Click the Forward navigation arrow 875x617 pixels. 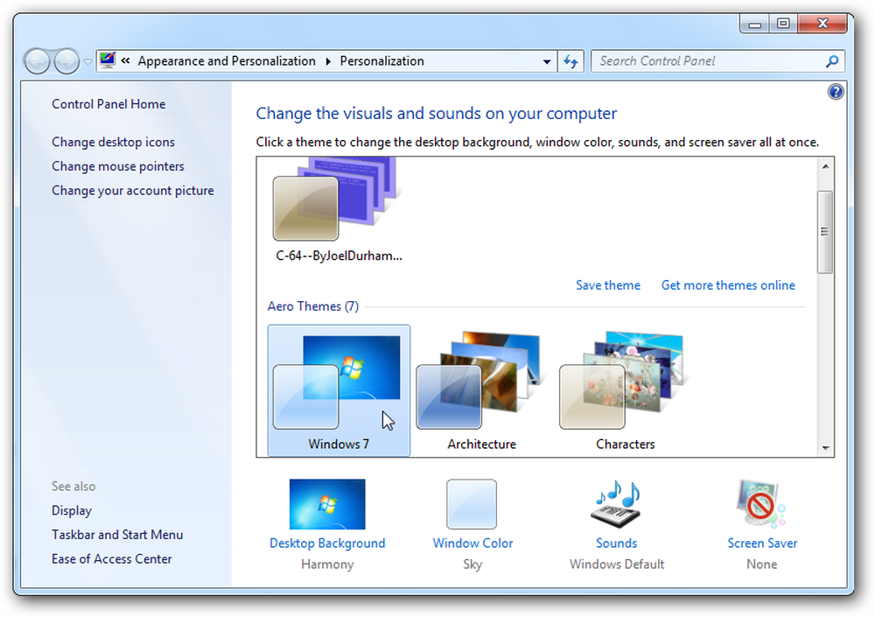click(66, 61)
